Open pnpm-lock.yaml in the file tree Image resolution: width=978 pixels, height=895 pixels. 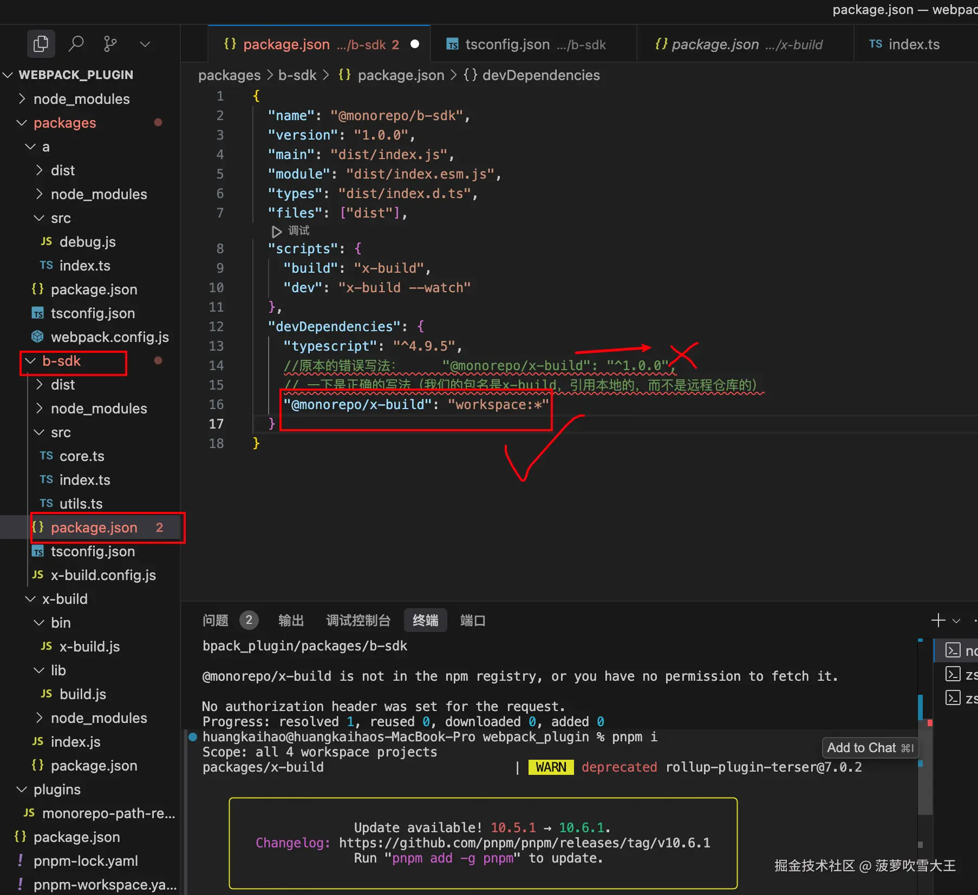[x=86, y=861]
